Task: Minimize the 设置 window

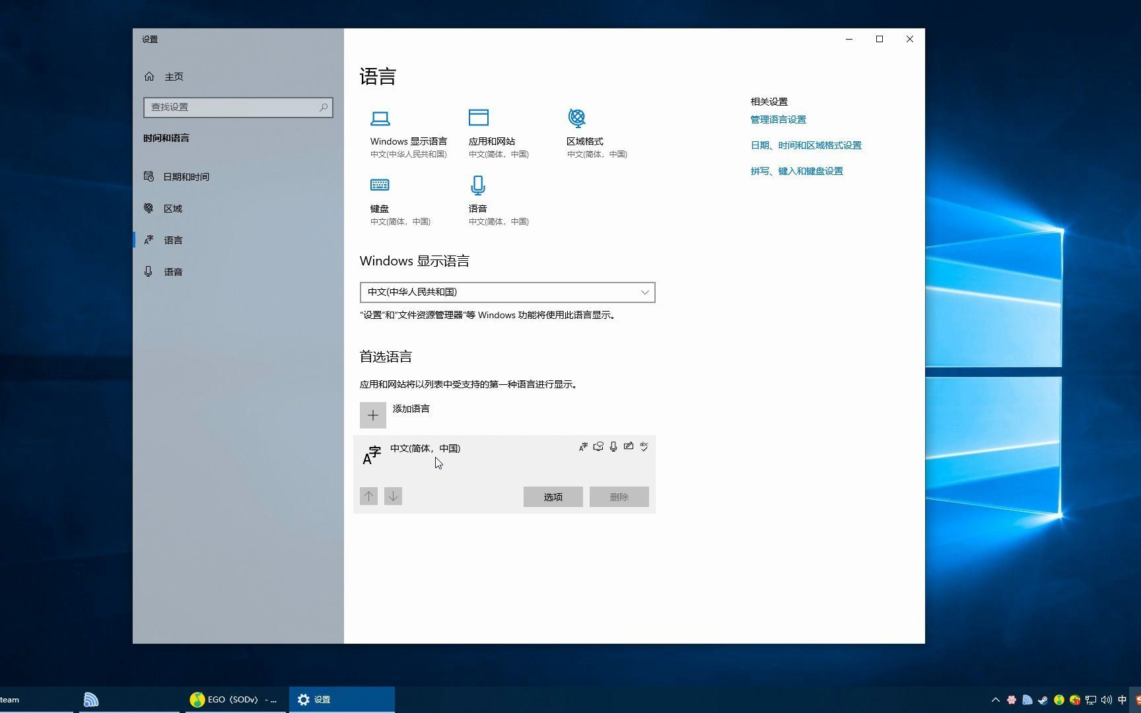Action: pos(849,39)
